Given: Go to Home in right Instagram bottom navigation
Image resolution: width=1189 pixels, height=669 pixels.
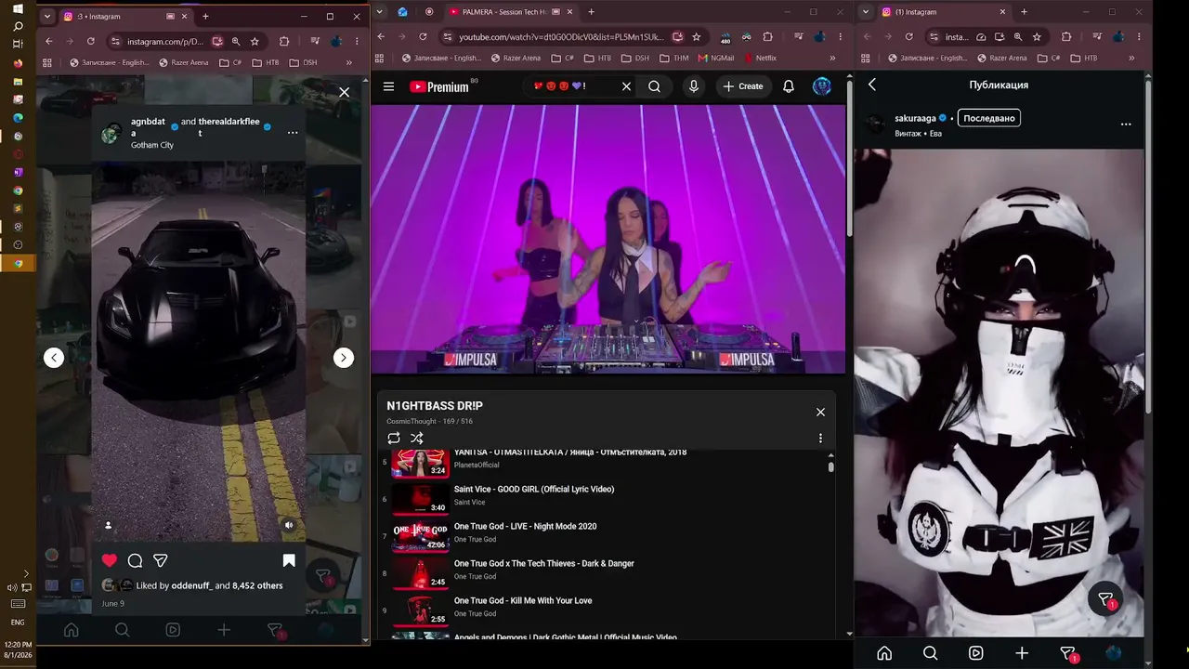Looking at the screenshot, I should pos(884,653).
